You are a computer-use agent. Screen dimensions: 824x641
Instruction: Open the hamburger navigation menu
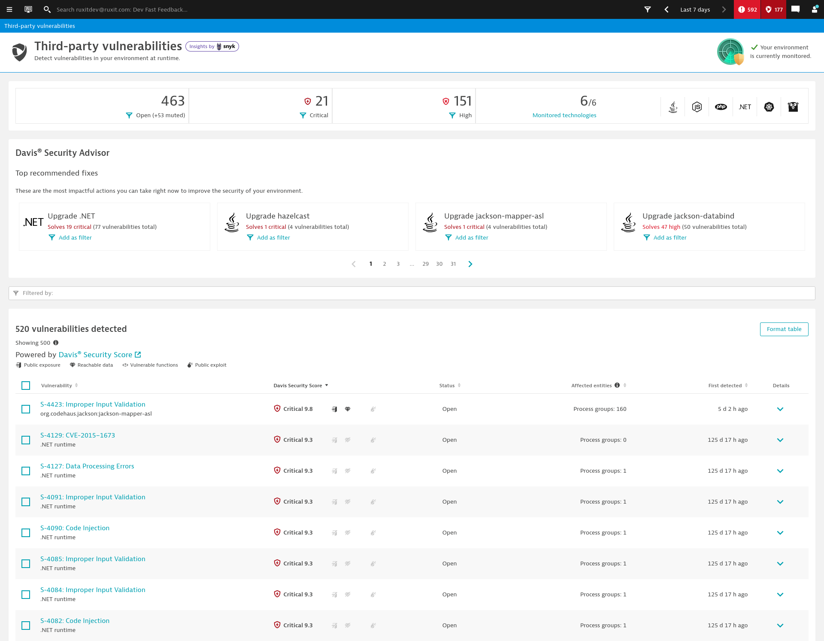tap(9, 9)
